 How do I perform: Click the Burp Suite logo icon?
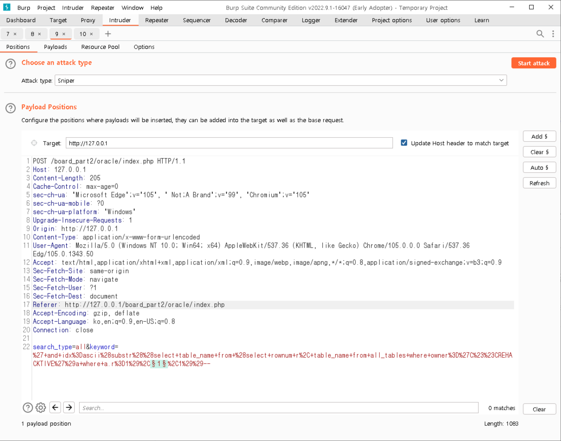click(7, 7)
